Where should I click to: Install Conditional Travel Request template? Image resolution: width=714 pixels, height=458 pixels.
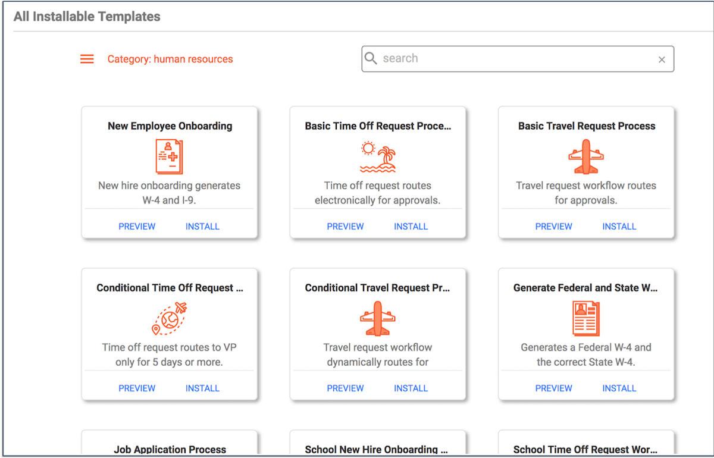pos(411,388)
